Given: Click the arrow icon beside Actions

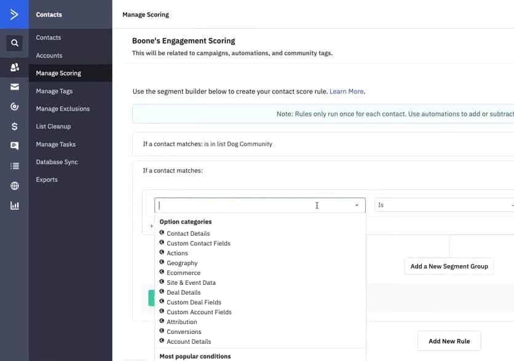Looking at the screenshot, I should pyautogui.click(x=162, y=252).
